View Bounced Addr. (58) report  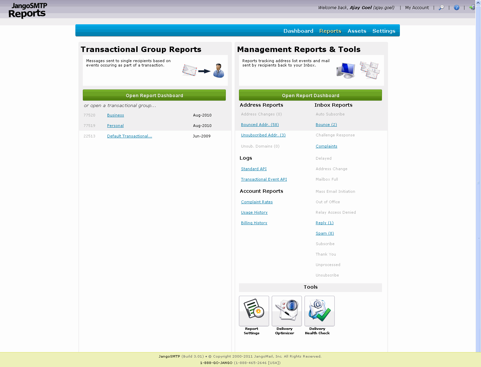[260, 125]
